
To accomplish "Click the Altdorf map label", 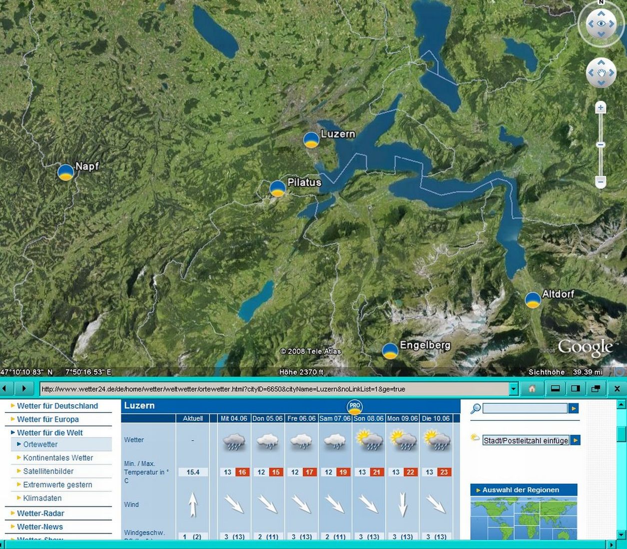I will tap(558, 294).
